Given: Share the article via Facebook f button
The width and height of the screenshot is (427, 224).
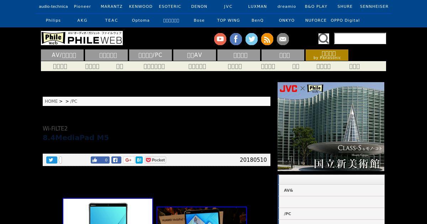Looking at the screenshot, I should 116,160.
